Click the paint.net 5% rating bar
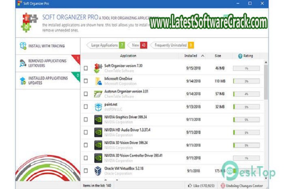Screen dimensions: 284x189 pos(246,107)
